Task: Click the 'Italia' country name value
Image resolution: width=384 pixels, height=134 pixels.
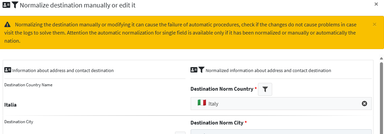Action: (x=11, y=105)
